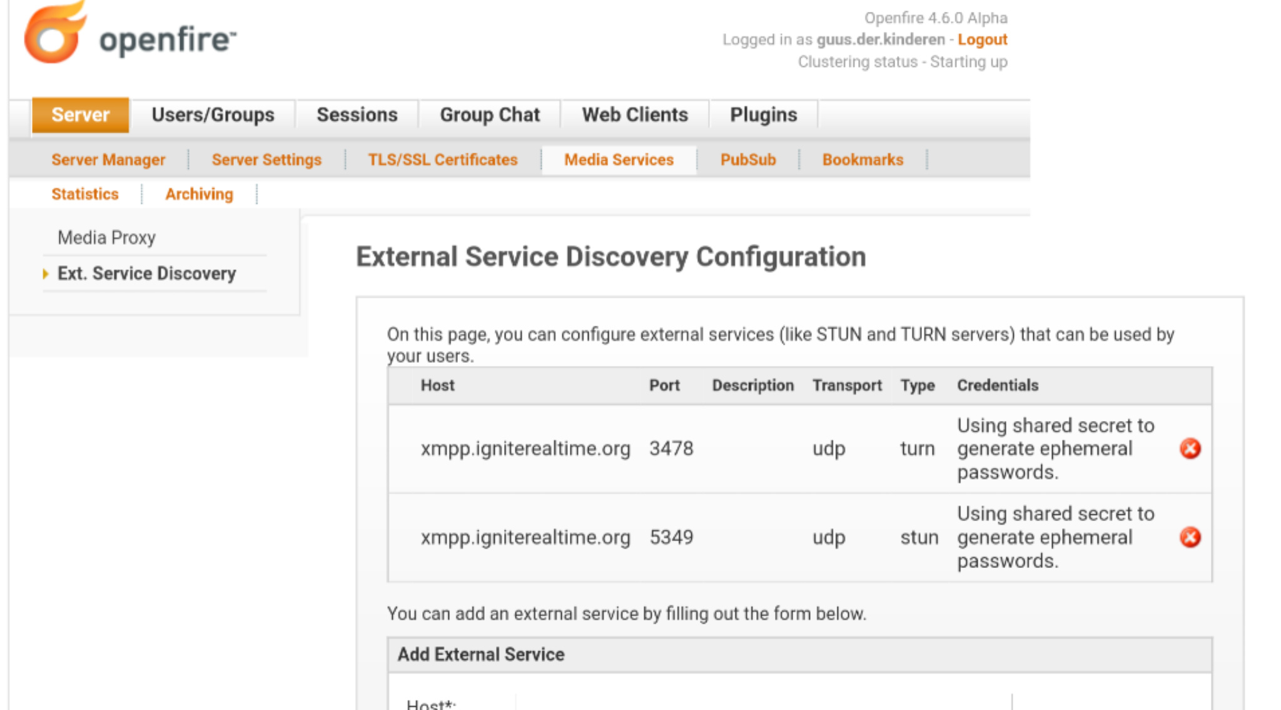The image size is (1281, 710).
Task: Click the remove icon for TURN service
Action: [1190, 449]
